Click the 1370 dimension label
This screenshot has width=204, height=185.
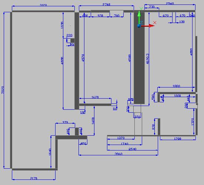(121, 138)
